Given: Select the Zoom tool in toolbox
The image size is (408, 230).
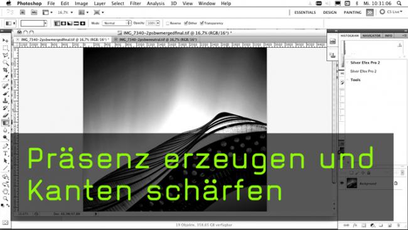Looking at the screenshot, I should click(5, 199).
